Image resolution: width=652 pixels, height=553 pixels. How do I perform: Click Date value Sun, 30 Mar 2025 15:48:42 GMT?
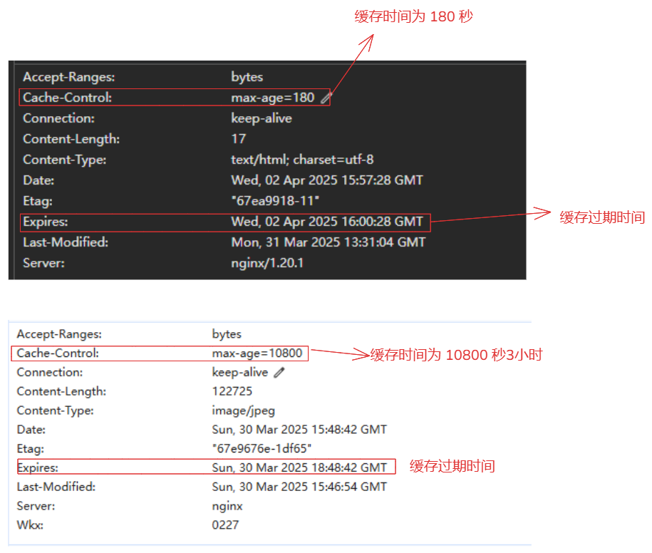pos(299,430)
